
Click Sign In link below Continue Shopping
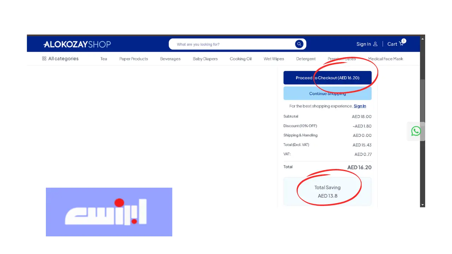(x=360, y=106)
